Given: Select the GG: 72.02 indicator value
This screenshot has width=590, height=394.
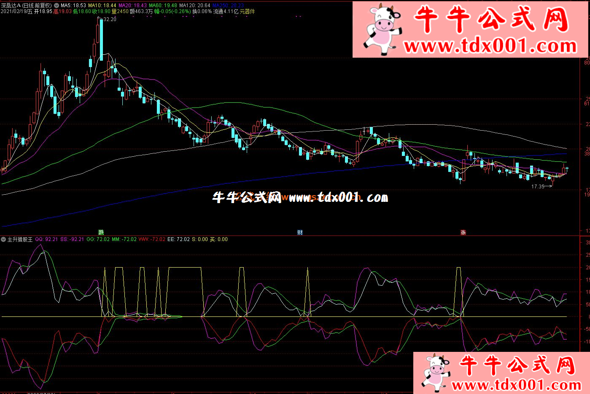Looking at the screenshot, I should [98, 239].
